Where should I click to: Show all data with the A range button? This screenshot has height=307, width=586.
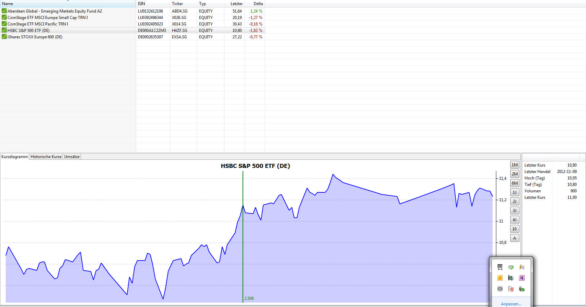(515, 238)
